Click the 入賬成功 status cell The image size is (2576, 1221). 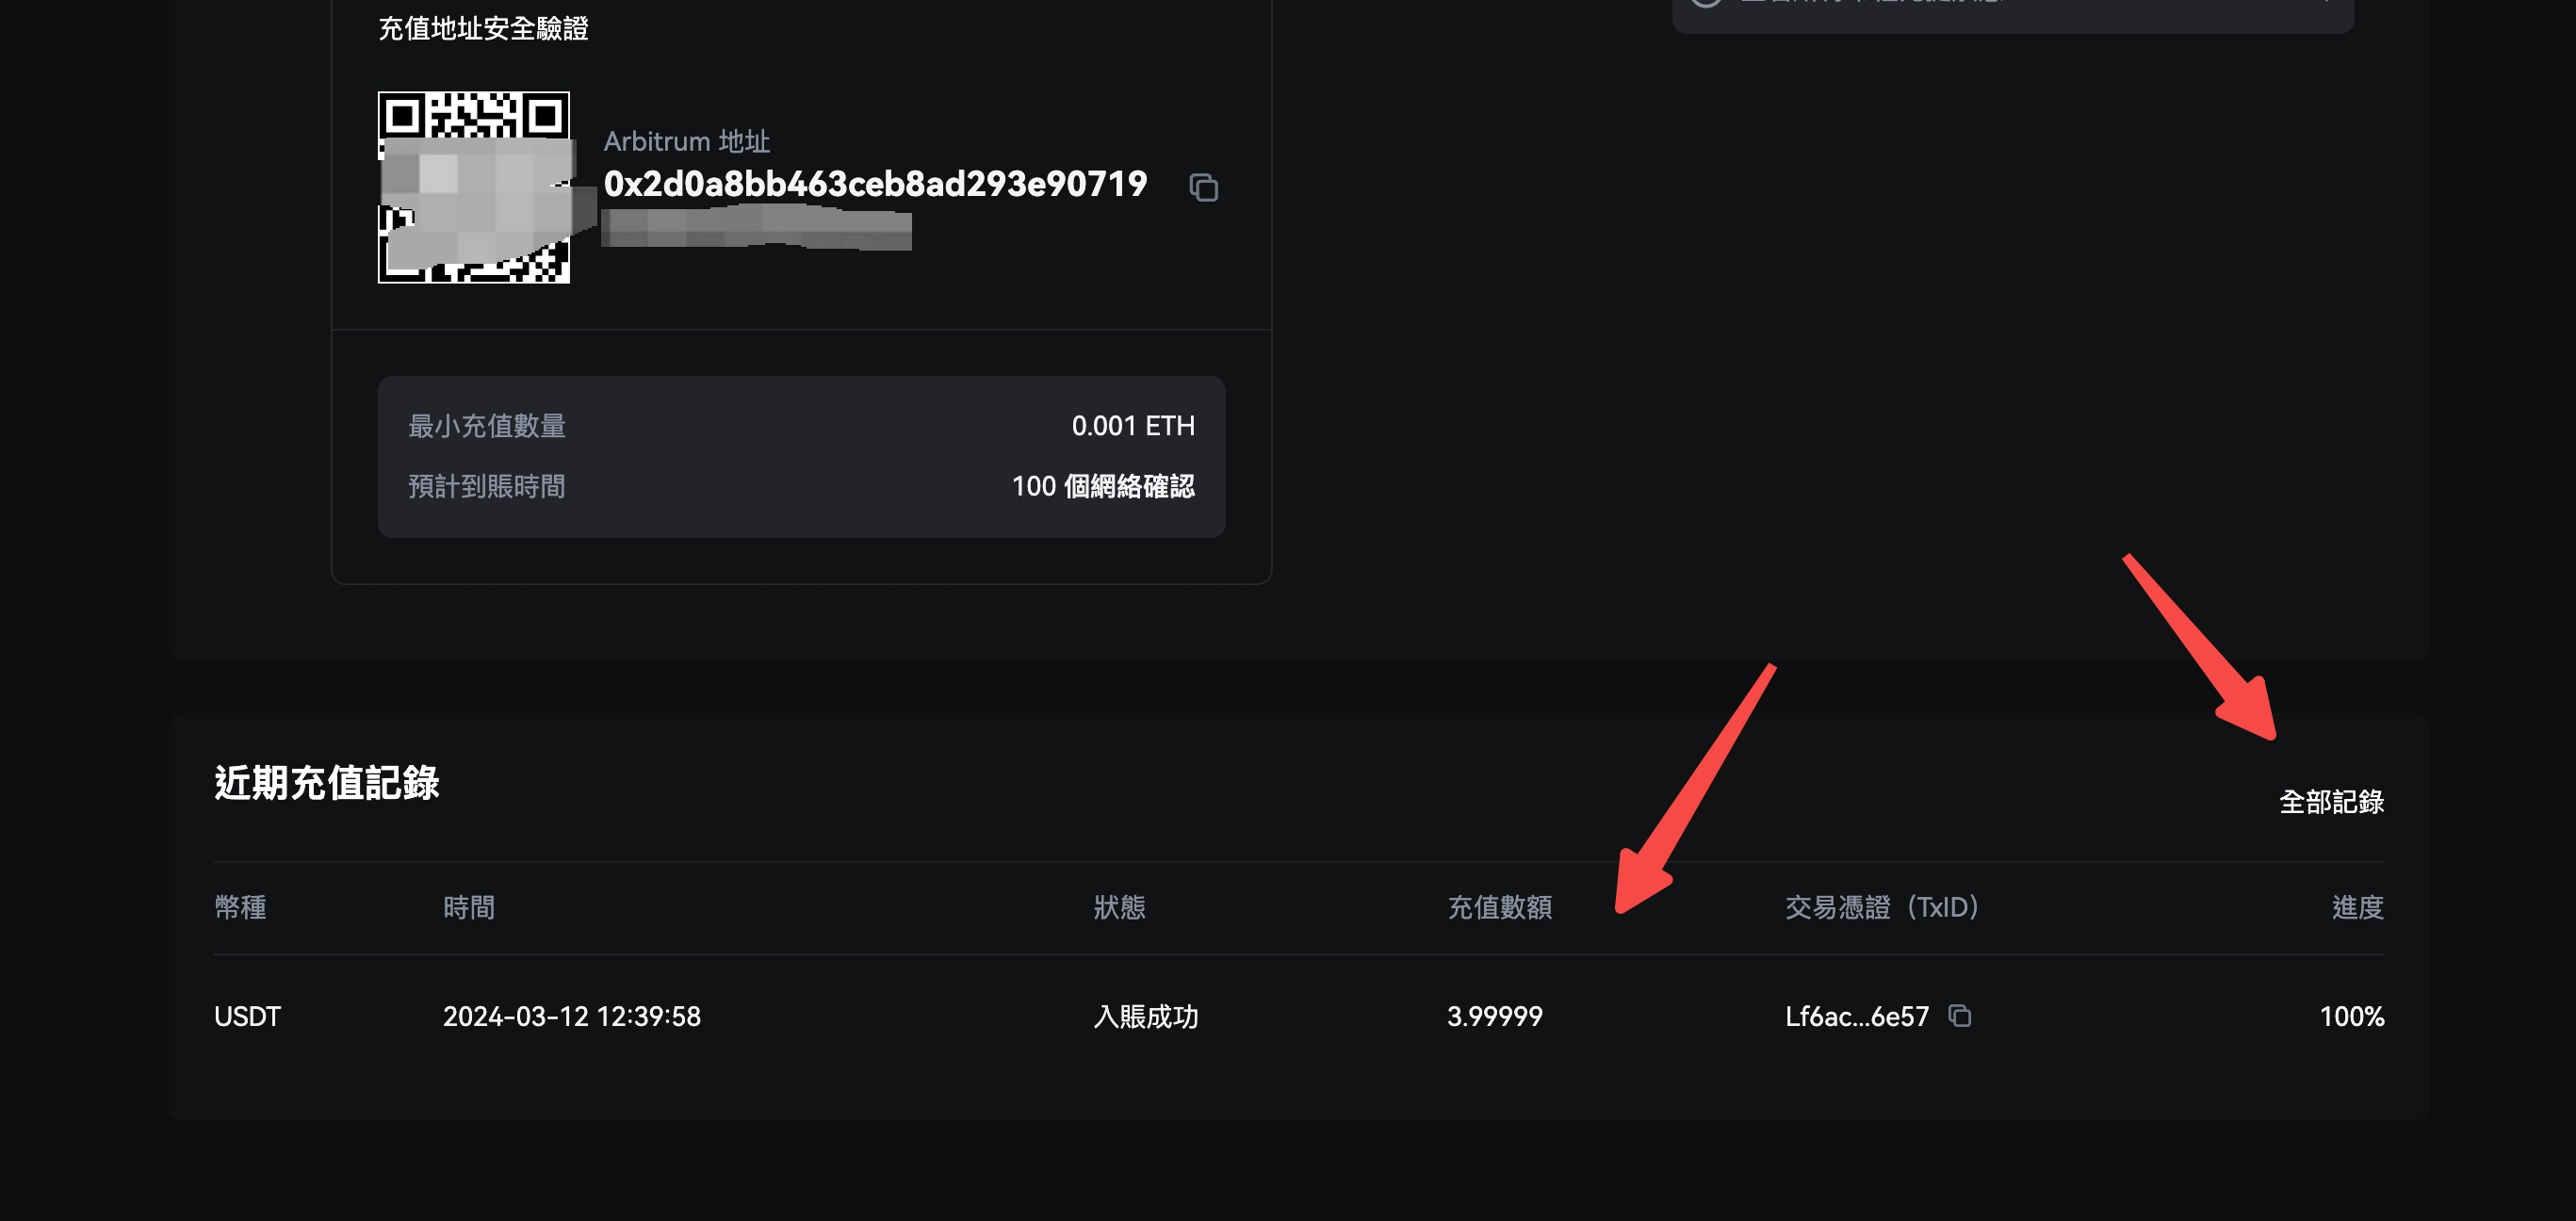click(x=1145, y=1017)
